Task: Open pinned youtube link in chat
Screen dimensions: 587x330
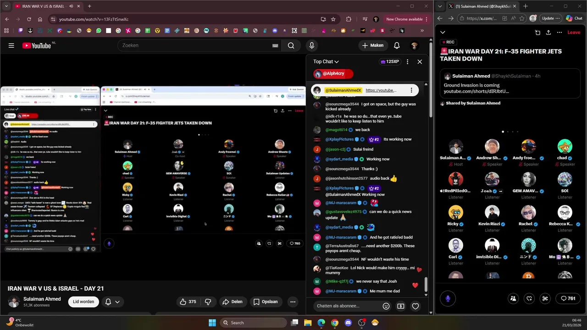Action: click(x=380, y=90)
